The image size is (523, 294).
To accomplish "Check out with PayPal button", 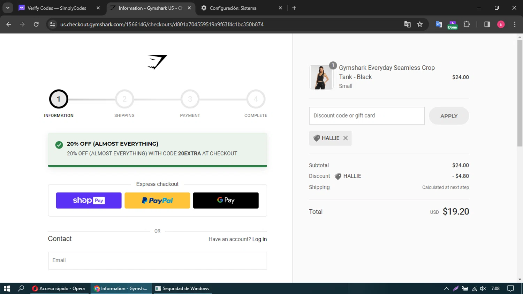I will pos(157,201).
